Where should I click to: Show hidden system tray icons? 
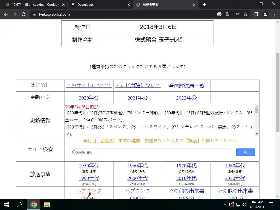point(225,205)
